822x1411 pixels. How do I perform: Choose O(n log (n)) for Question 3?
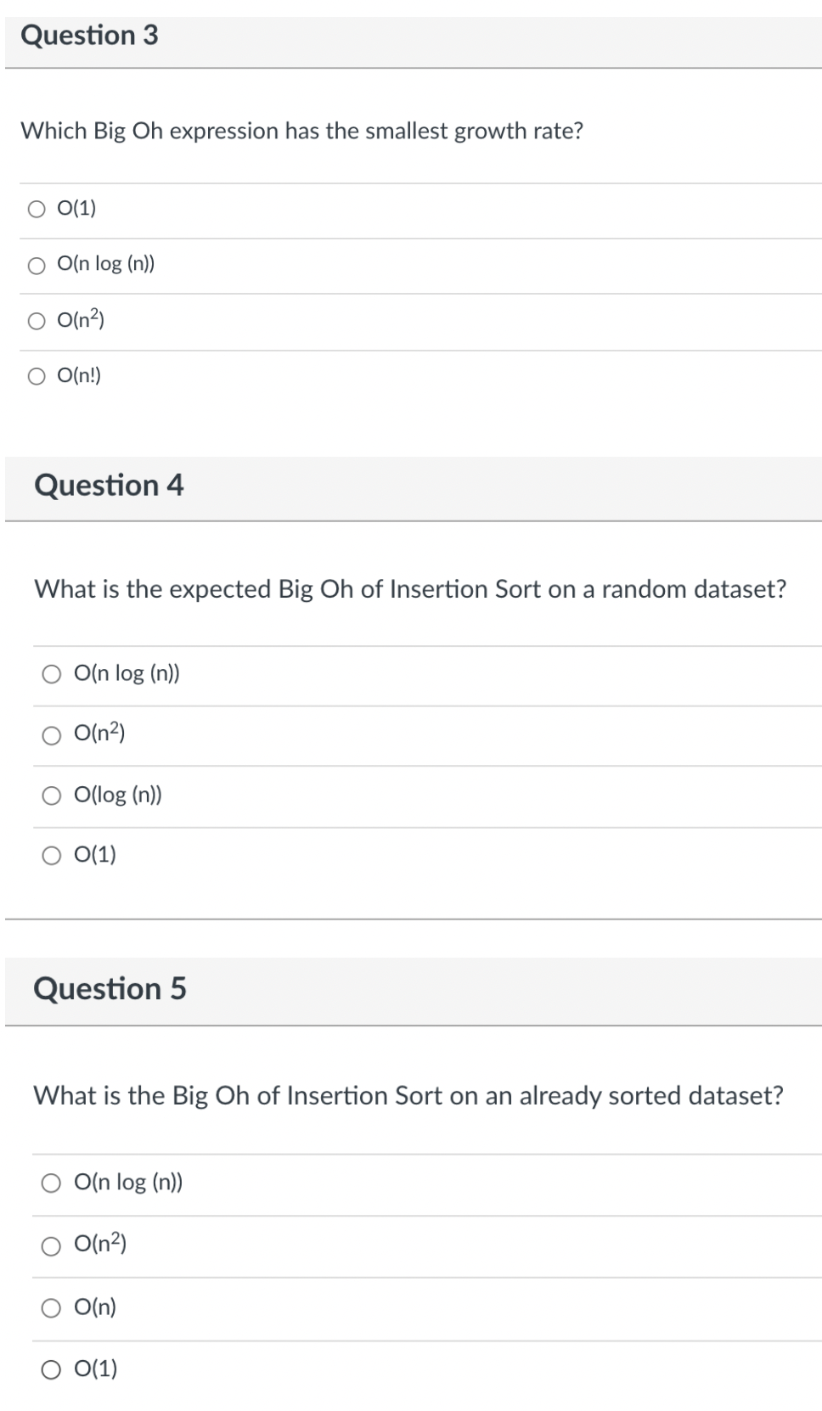click(37, 266)
